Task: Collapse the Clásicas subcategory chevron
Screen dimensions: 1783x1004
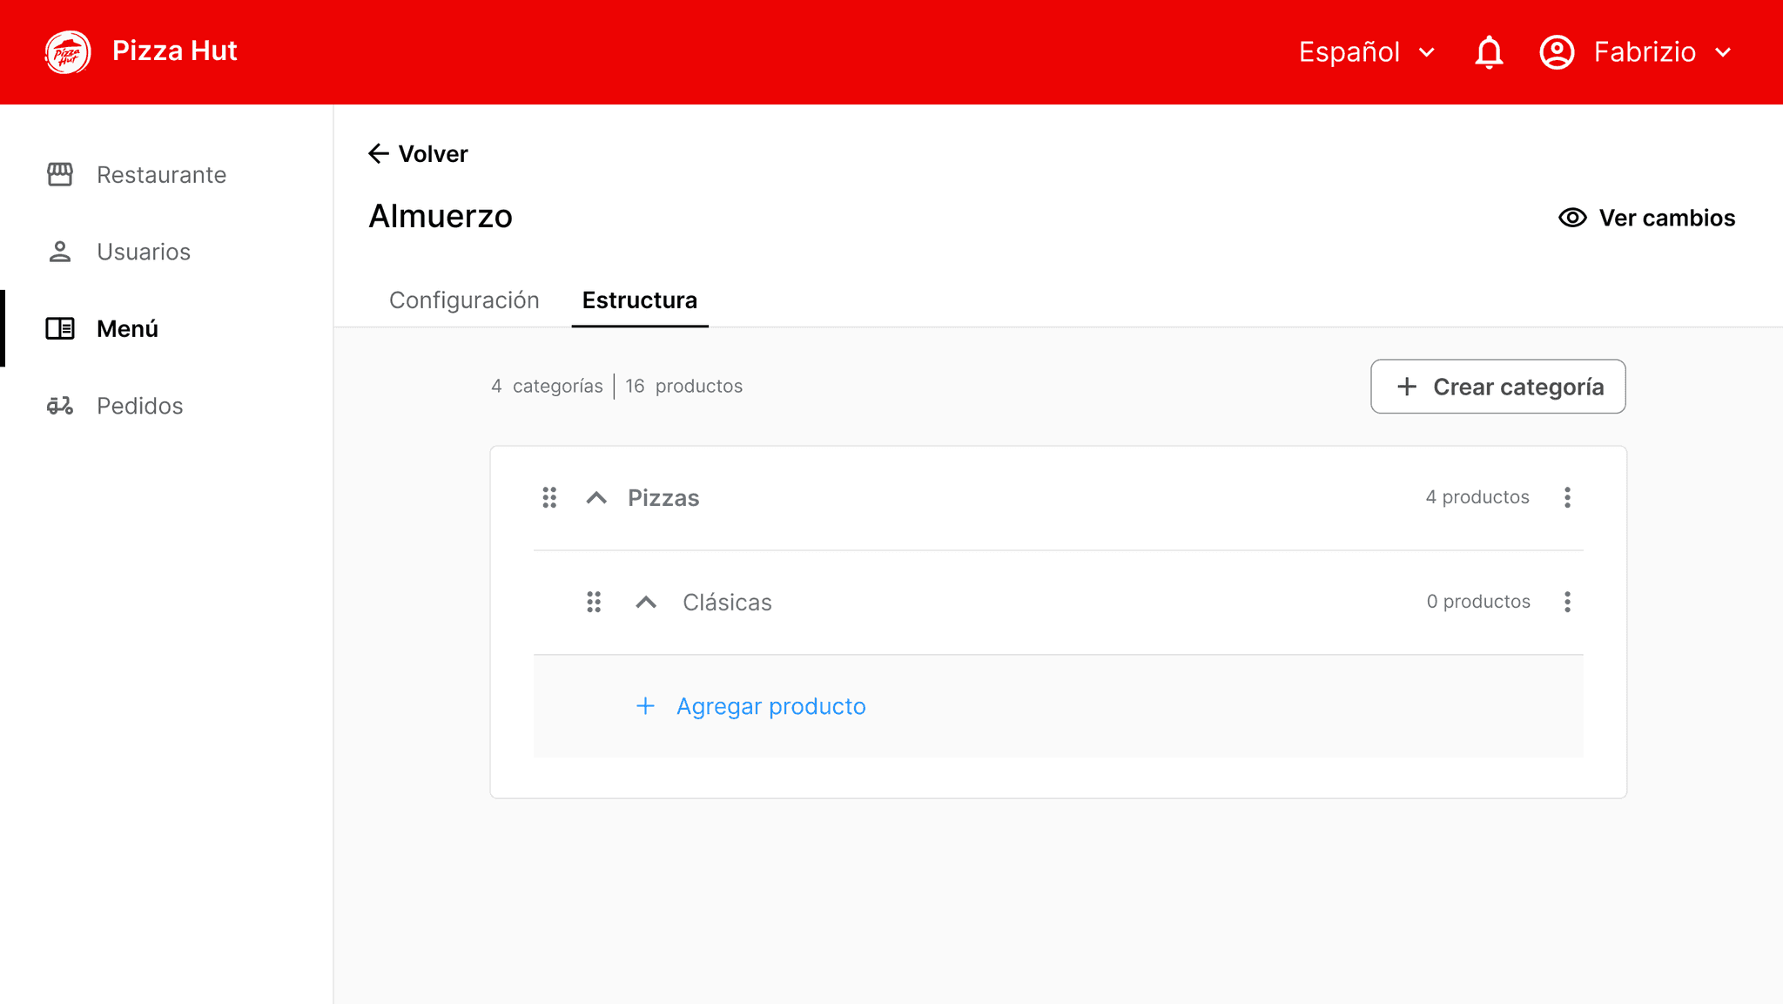Action: coord(646,602)
